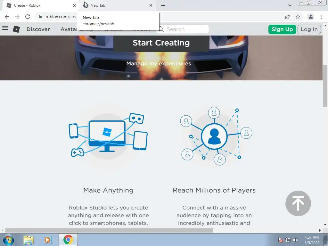Click the Make Anything heading
Image resolution: width=328 pixels, height=246 pixels.
click(x=108, y=190)
